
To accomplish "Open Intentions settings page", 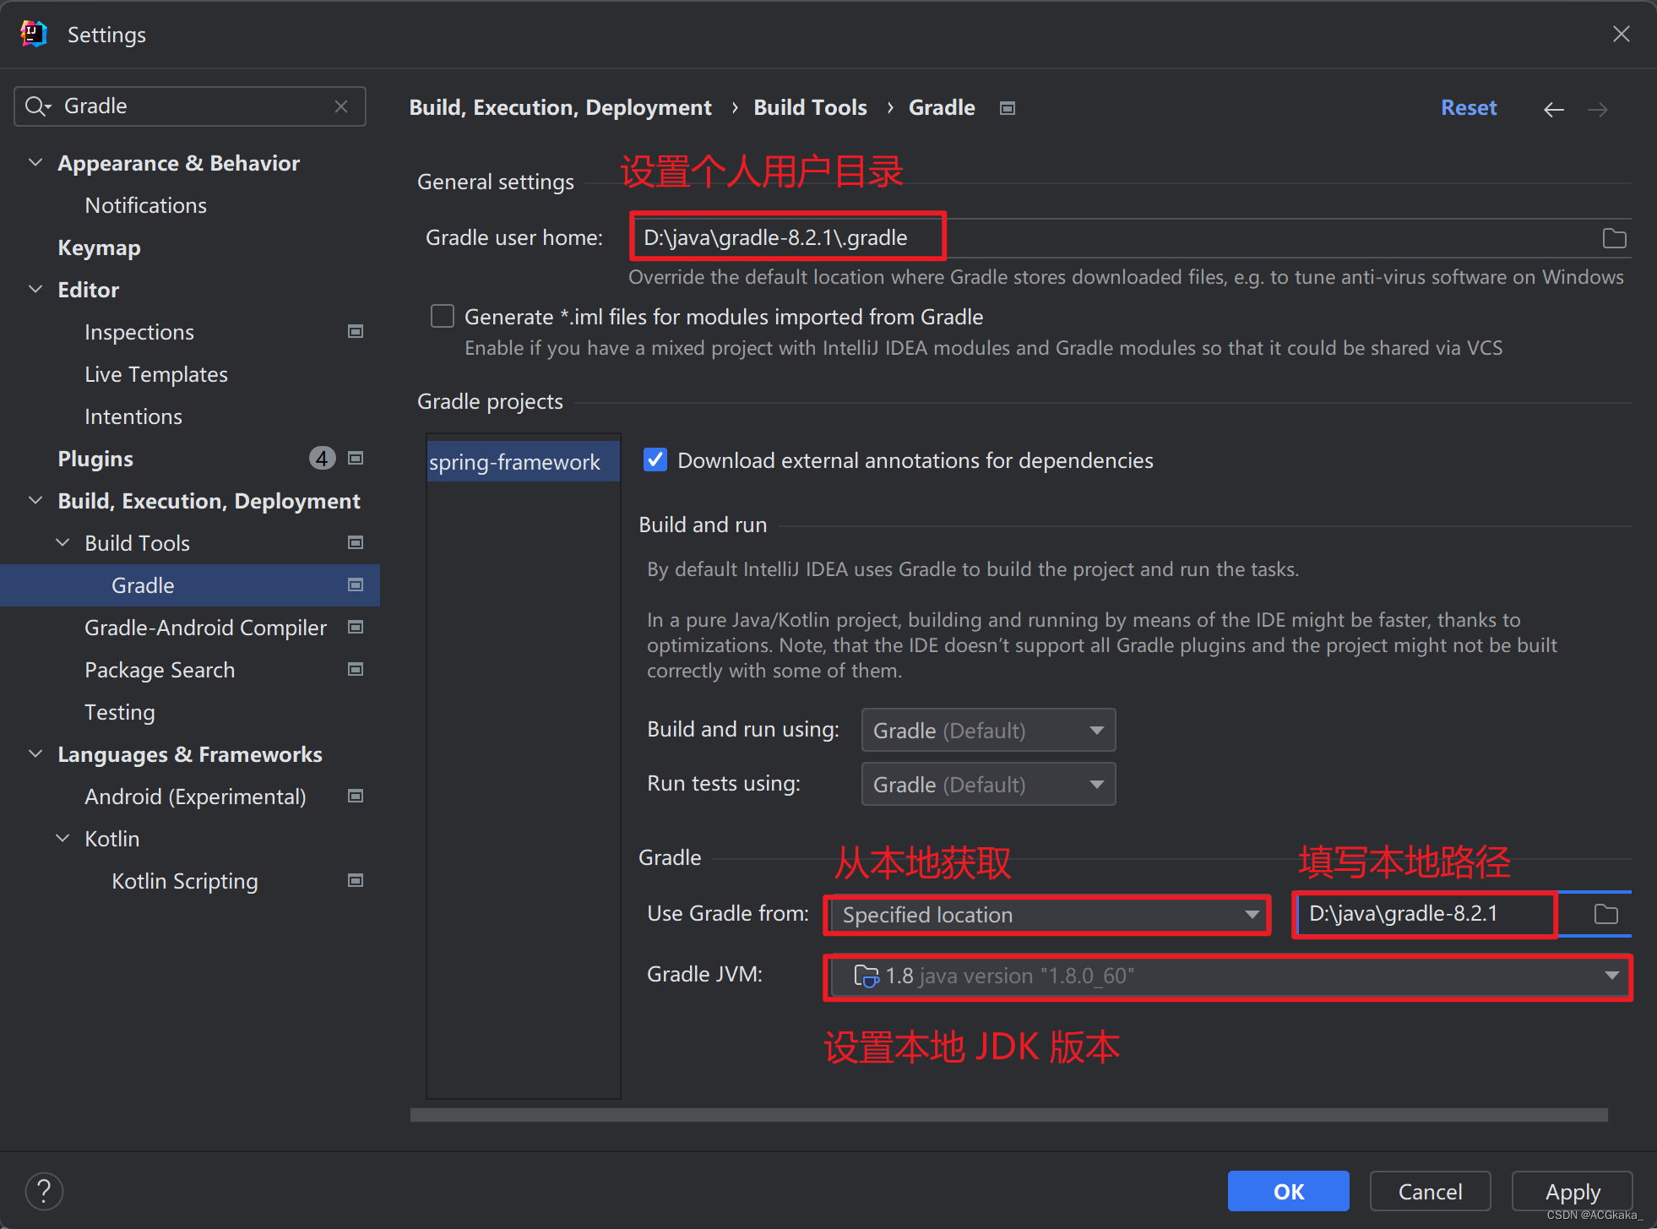I will coord(133,416).
